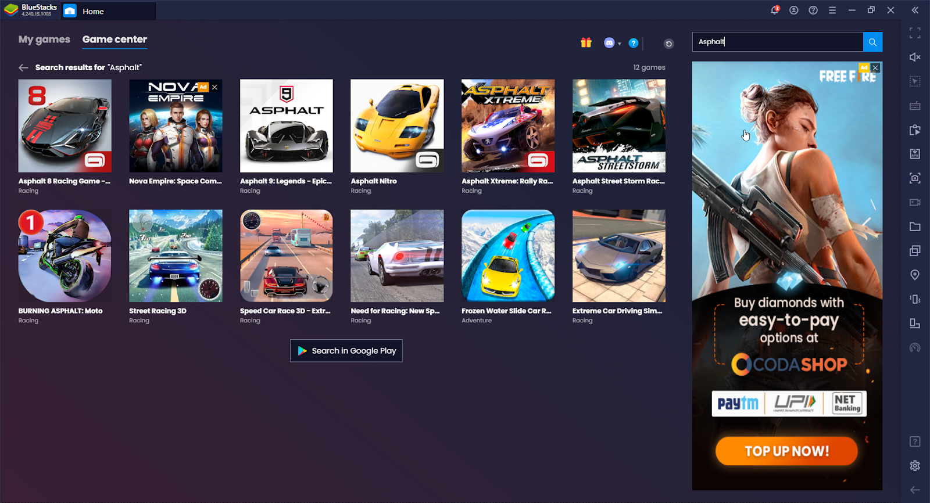Viewport: 930px width, 503px height.
Task: Open Asphalt Street Storm Racing thumbnail
Action: 619,125
